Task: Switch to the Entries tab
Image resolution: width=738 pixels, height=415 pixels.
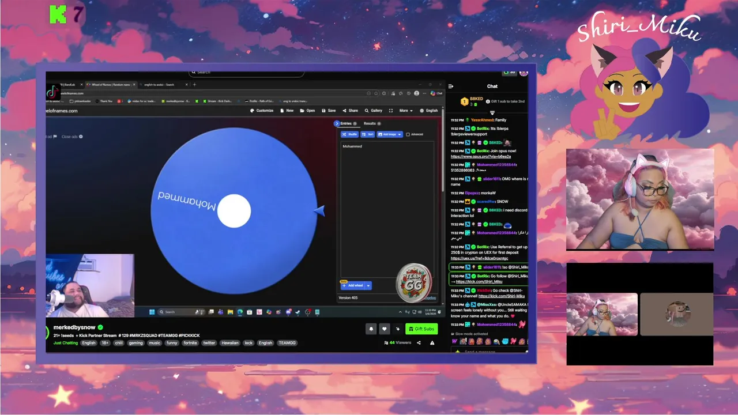Action: click(x=348, y=123)
